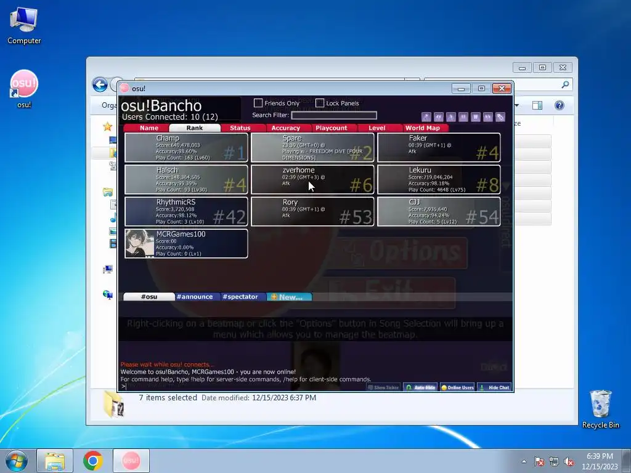Viewport: 631px width, 473px height.
Task: Select the Halsch user panel
Action: pos(186,179)
